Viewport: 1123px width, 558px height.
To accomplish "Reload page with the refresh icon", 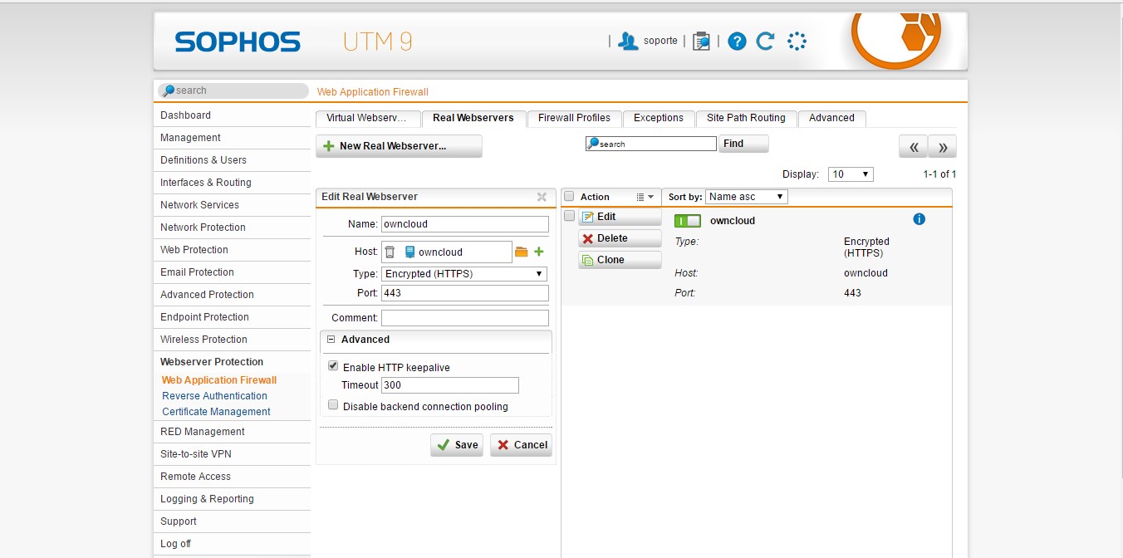I will click(766, 41).
